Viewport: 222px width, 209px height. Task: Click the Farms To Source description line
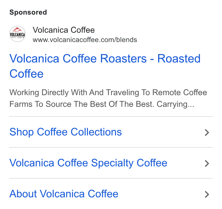click(x=102, y=104)
